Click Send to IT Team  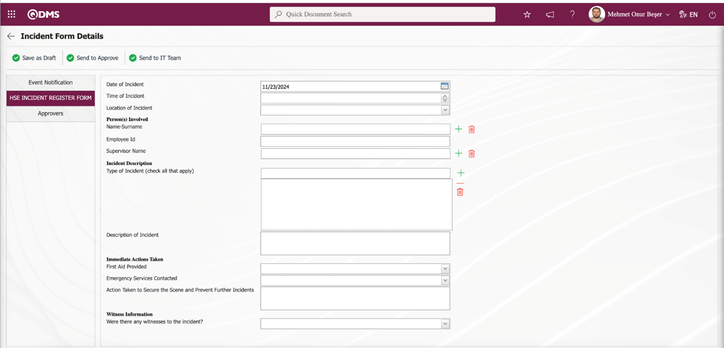tap(154, 58)
